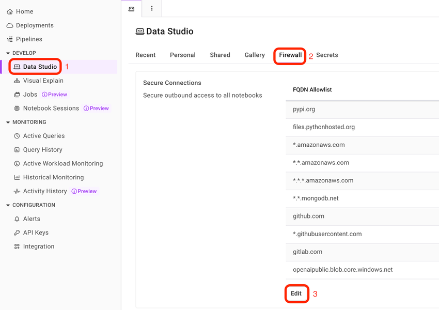Click the github.com allowlist row
Viewport: 439px width, 310px height.
pyautogui.click(x=308, y=216)
